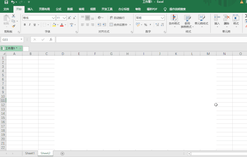Open the phonetic guide 文 button
The height and width of the screenshot is (157, 247).
[x=71, y=25]
